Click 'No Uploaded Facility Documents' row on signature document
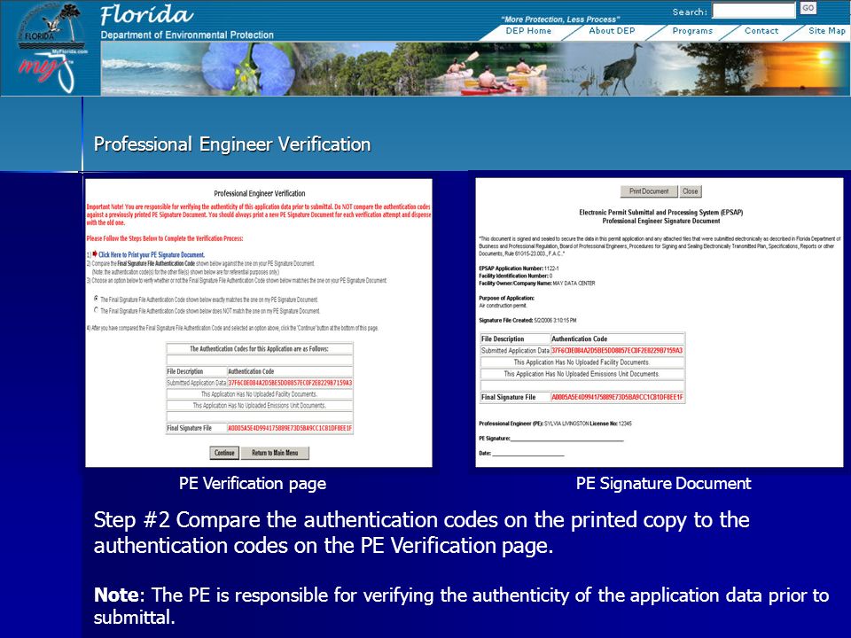The width and height of the screenshot is (851, 638). tap(582, 362)
